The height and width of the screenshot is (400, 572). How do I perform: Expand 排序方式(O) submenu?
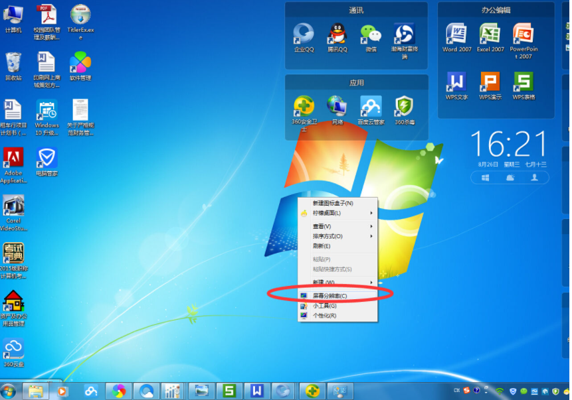[337, 236]
